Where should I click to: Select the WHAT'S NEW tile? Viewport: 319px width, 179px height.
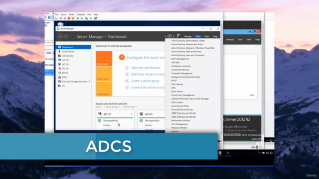point(104,74)
